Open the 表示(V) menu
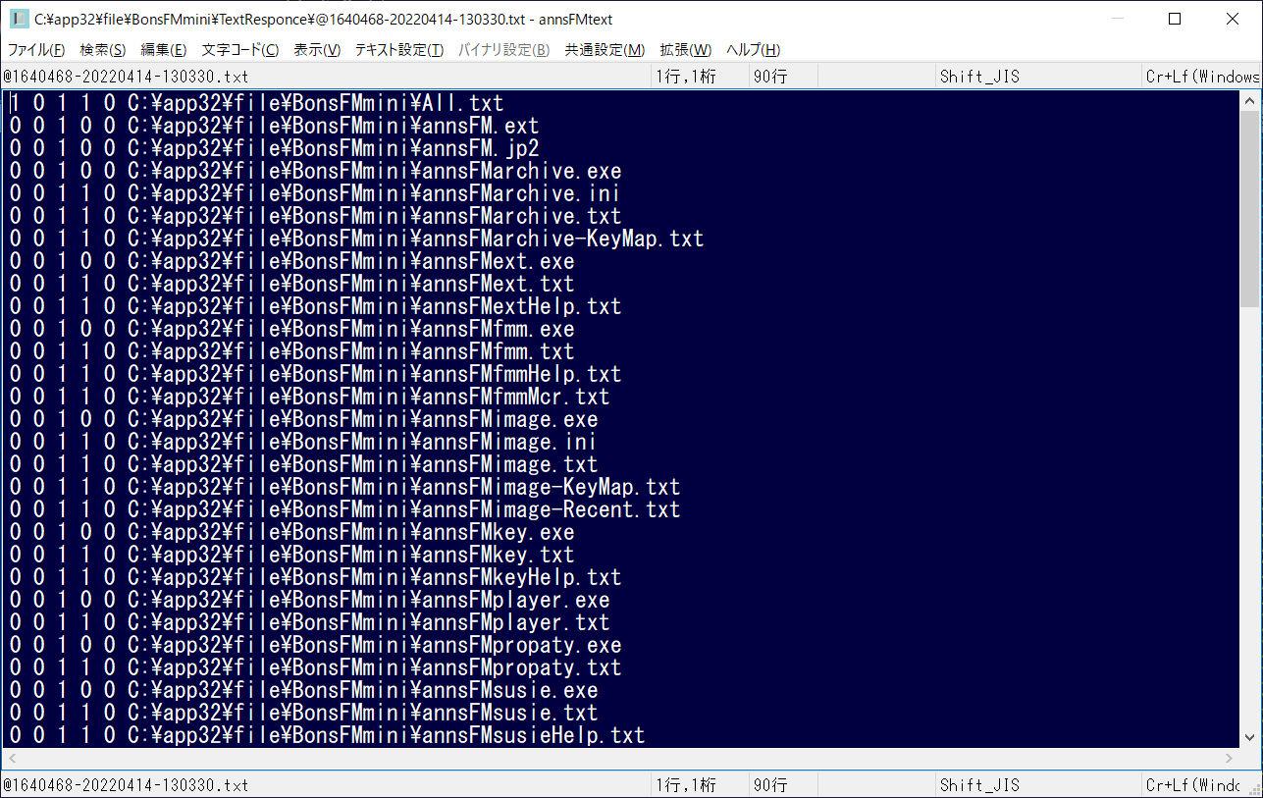 pos(317,50)
